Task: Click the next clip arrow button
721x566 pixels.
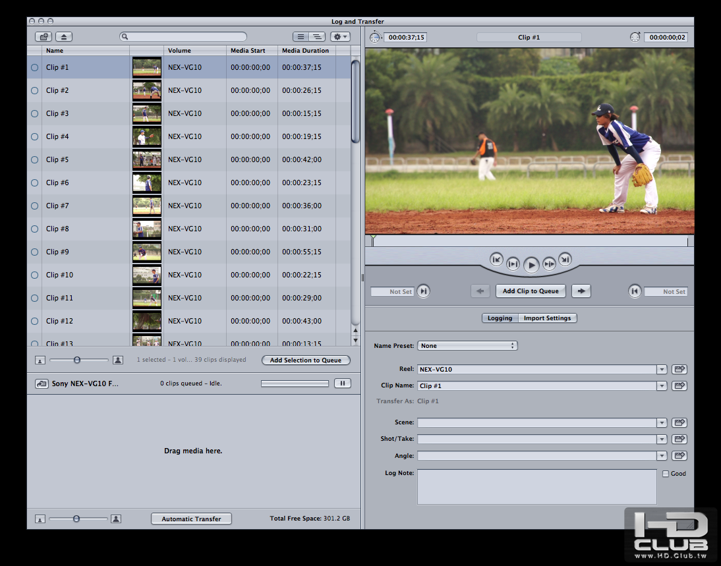Action: [x=581, y=291]
